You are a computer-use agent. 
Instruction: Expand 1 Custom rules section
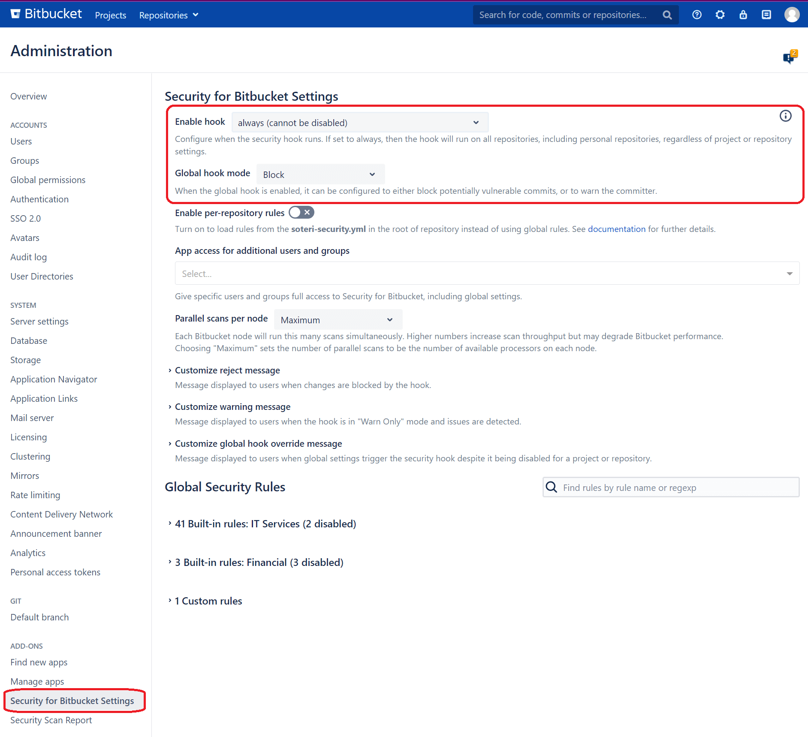click(208, 601)
